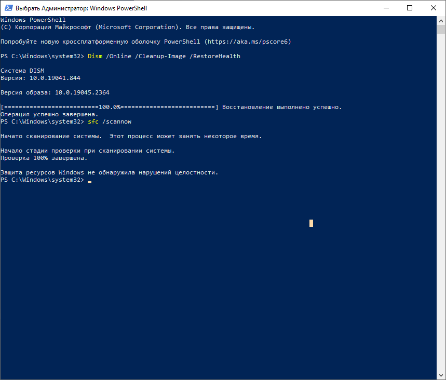The height and width of the screenshot is (380, 446).
Task: Click 'Начато сканирование системы.' line
Action: pos(131,136)
